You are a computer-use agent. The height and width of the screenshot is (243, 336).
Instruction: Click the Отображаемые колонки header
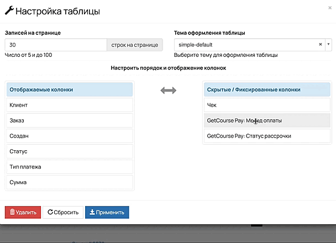pyautogui.click(x=69, y=89)
